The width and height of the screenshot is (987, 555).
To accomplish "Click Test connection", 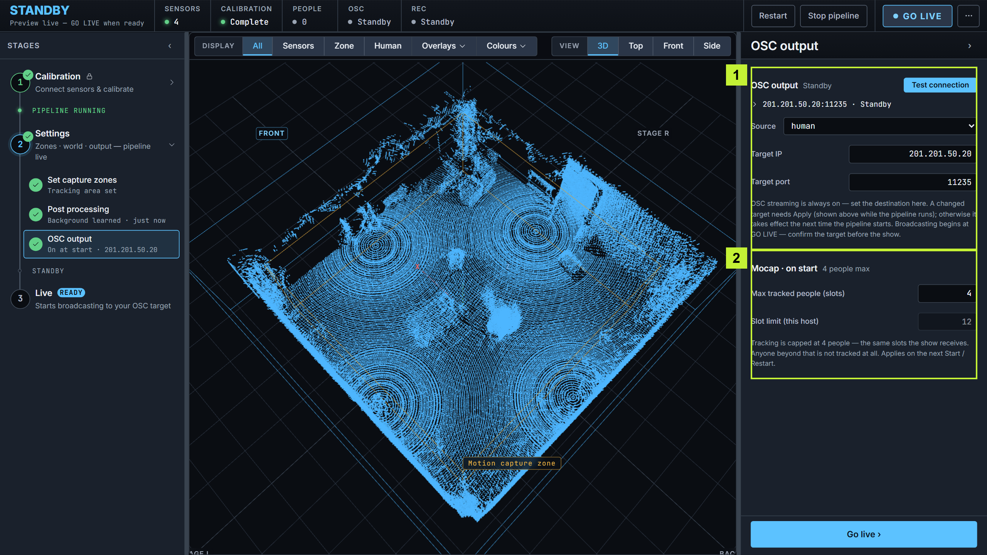I will [940, 85].
